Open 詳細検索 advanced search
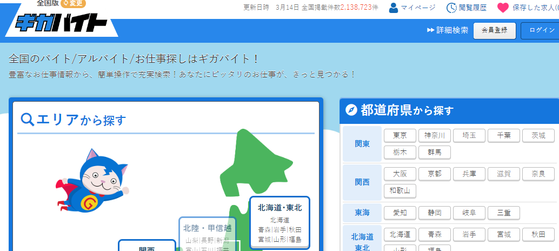 [448, 30]
